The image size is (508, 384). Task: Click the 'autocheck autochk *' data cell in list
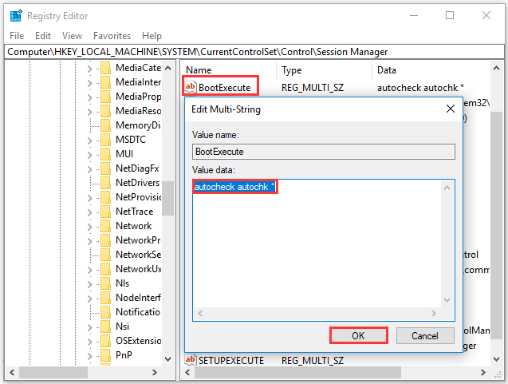420,88
